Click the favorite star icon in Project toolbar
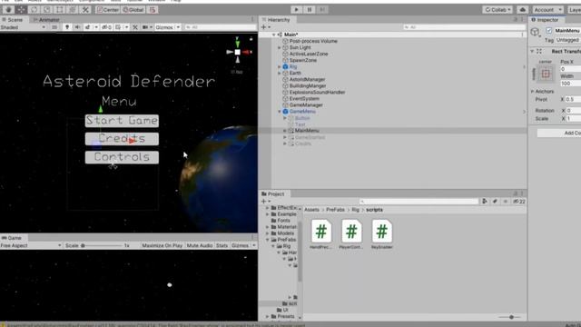581x327 pixels. (506, 202)
